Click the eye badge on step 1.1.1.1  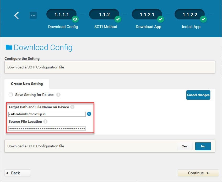[x=75, y=19]
